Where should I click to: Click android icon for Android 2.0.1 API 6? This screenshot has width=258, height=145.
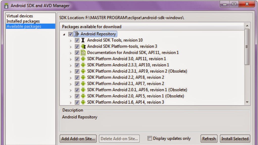tap(83, 90)
